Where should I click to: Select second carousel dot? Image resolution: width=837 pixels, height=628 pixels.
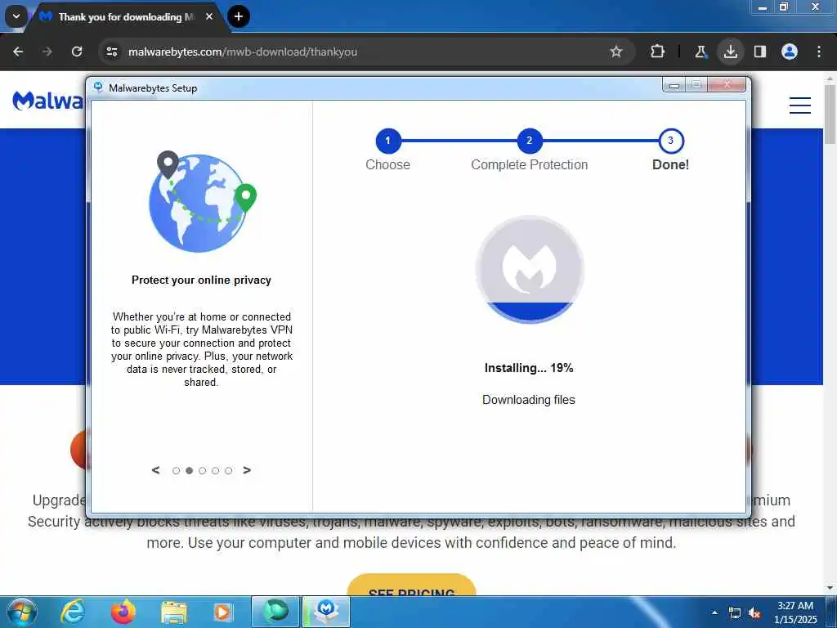click(189, 470)
